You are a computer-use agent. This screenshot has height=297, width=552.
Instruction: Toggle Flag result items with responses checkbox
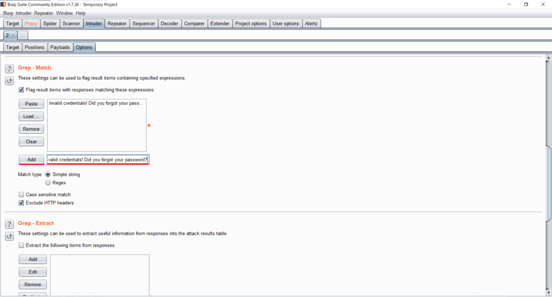[21, 90]
